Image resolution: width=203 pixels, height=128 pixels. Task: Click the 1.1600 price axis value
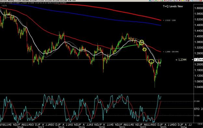click(x=198, y=70)
